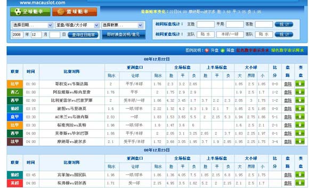Expand the 亚盘/标盘/大小球 dropdown
The width and height of the screenshot is (309, 192).
pyautogui.click(x=77, y=25)
